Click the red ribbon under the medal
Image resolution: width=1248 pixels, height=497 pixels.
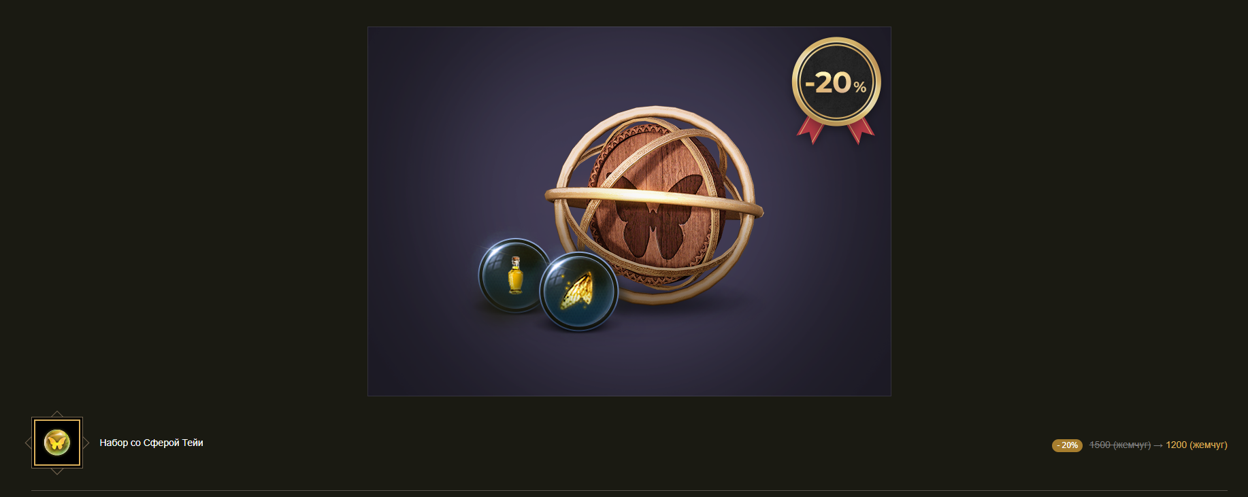click(x=836, y=130)
